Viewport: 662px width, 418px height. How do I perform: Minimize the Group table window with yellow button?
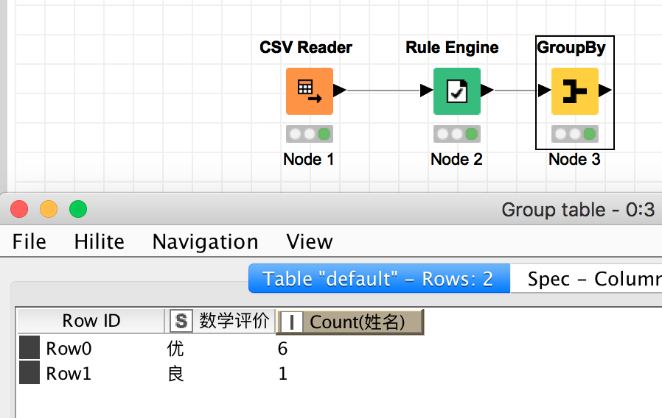(x=49, y=209)
